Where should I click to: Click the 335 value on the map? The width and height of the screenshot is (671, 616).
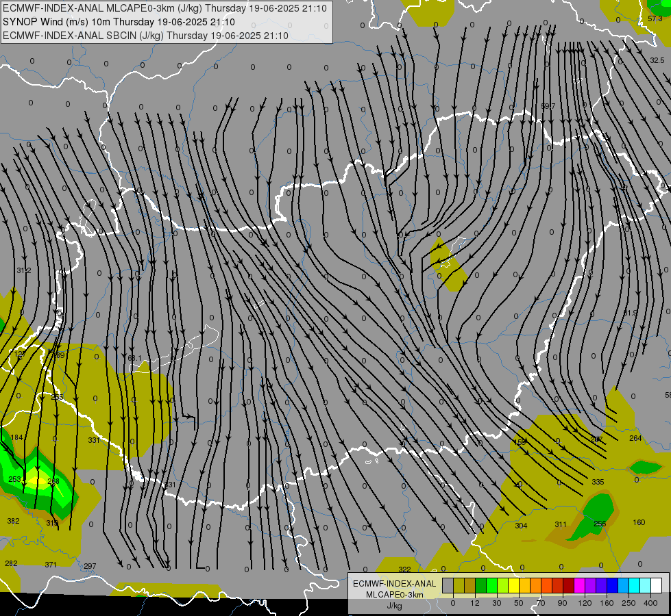pyautogui.click(x=598, y=482)
